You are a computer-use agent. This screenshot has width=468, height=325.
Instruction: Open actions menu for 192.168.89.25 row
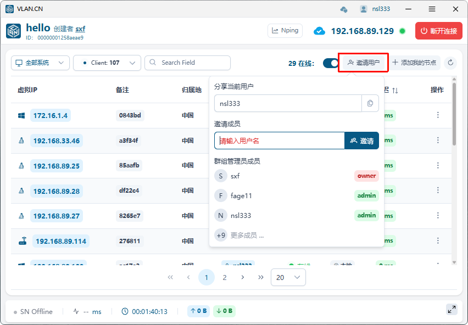click(x=438, y=165)
